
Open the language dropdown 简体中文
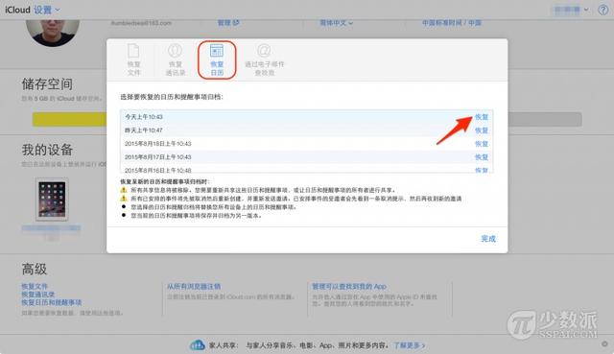[337, 23]
